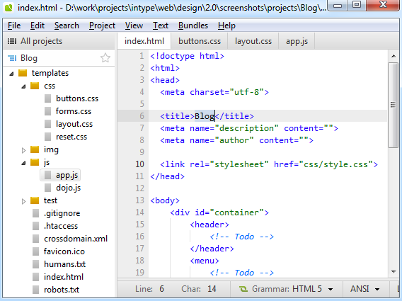Click the vertical scrollbar down arrow

pos(394,272)
